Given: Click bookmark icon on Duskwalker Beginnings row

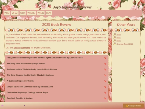Looking at the screenshot, I should (105, 93).
